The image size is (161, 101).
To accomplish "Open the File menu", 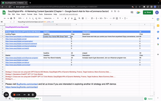I will (9, 14).
